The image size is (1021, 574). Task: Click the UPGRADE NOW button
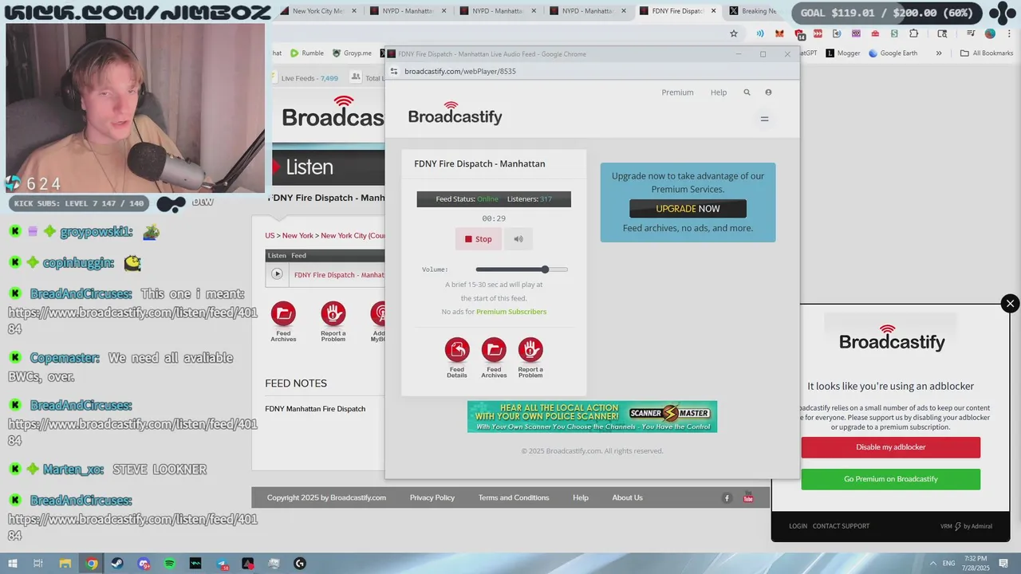click(x=688, y=209)
